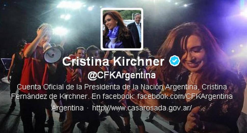
Task: Click the Argentina location label
Action: tap(67, 108)
